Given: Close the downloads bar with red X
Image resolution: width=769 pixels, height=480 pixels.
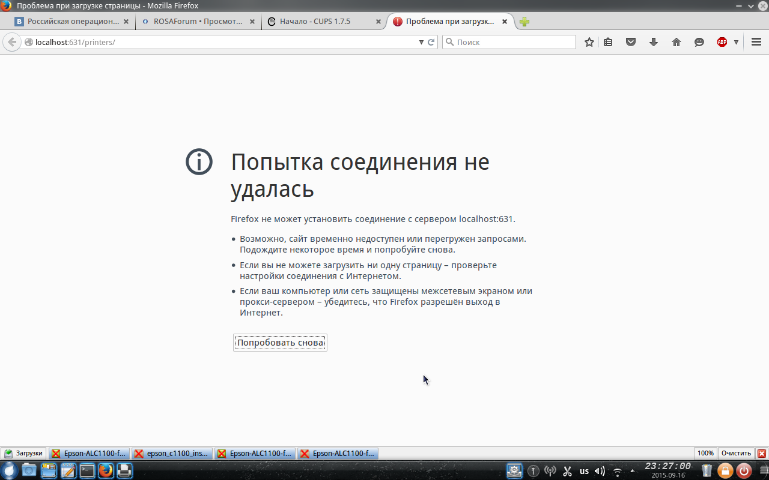Looking at the screenshot, I should pyautogui.click(x=762, y=453).
